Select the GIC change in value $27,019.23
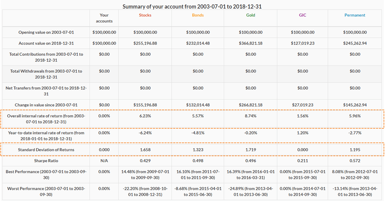Viewport: 385px width, 201px height. (302, 105)
